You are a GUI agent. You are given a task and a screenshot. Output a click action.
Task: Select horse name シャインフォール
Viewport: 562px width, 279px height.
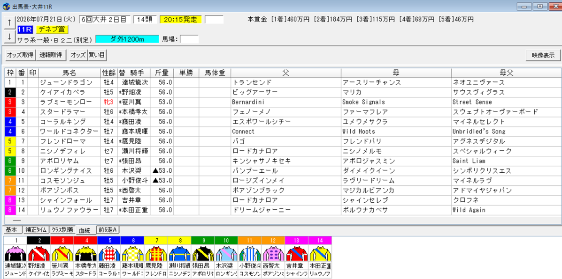[x=66, y=200]
